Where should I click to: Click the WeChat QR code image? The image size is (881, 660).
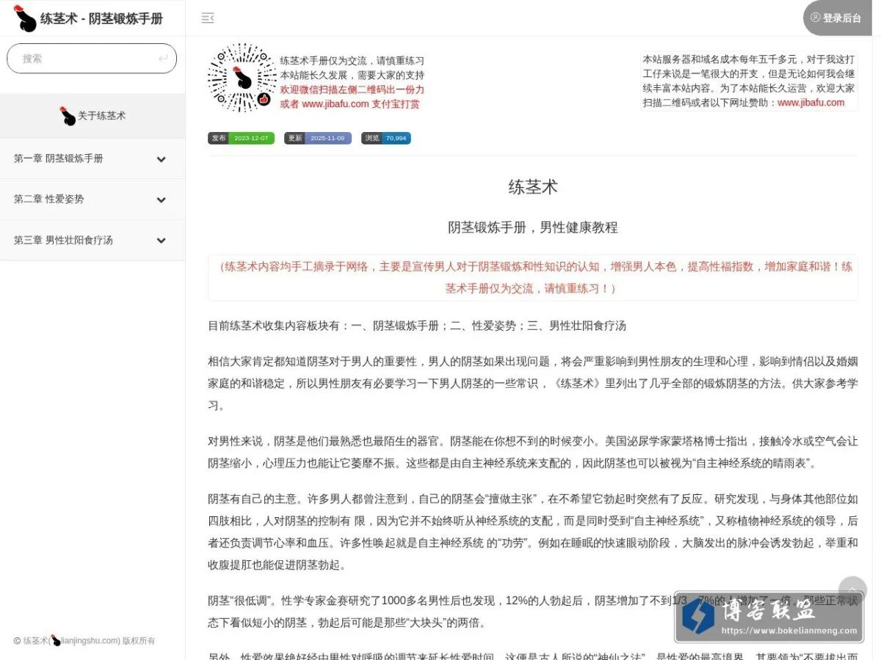coord(242,78)
